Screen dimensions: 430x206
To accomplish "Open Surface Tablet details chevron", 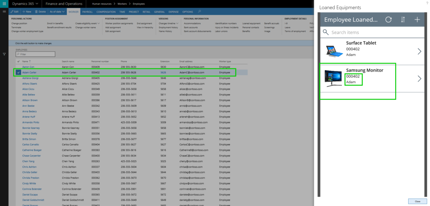I will [x=420, y=51].
